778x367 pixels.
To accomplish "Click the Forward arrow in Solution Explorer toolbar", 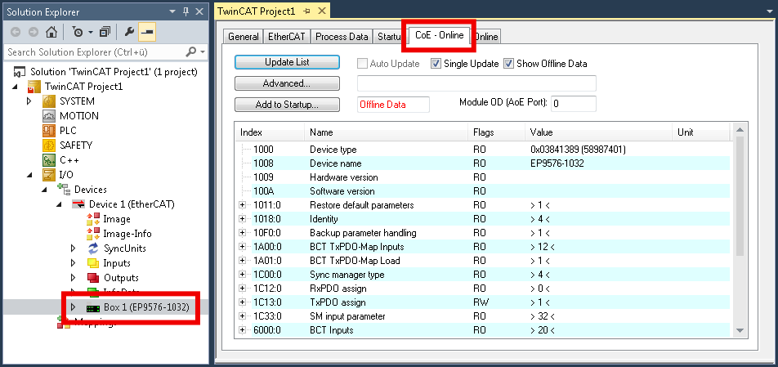I will click(34, 32).
